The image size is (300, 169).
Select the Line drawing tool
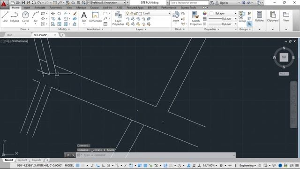[5, 17]
